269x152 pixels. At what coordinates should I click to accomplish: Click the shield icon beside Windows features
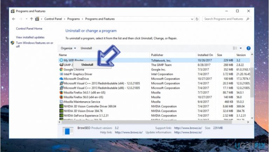(x=12, y=43)
